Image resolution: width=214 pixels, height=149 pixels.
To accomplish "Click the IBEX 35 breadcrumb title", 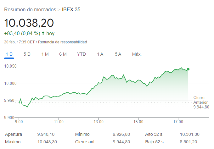I will click(71, 10).
